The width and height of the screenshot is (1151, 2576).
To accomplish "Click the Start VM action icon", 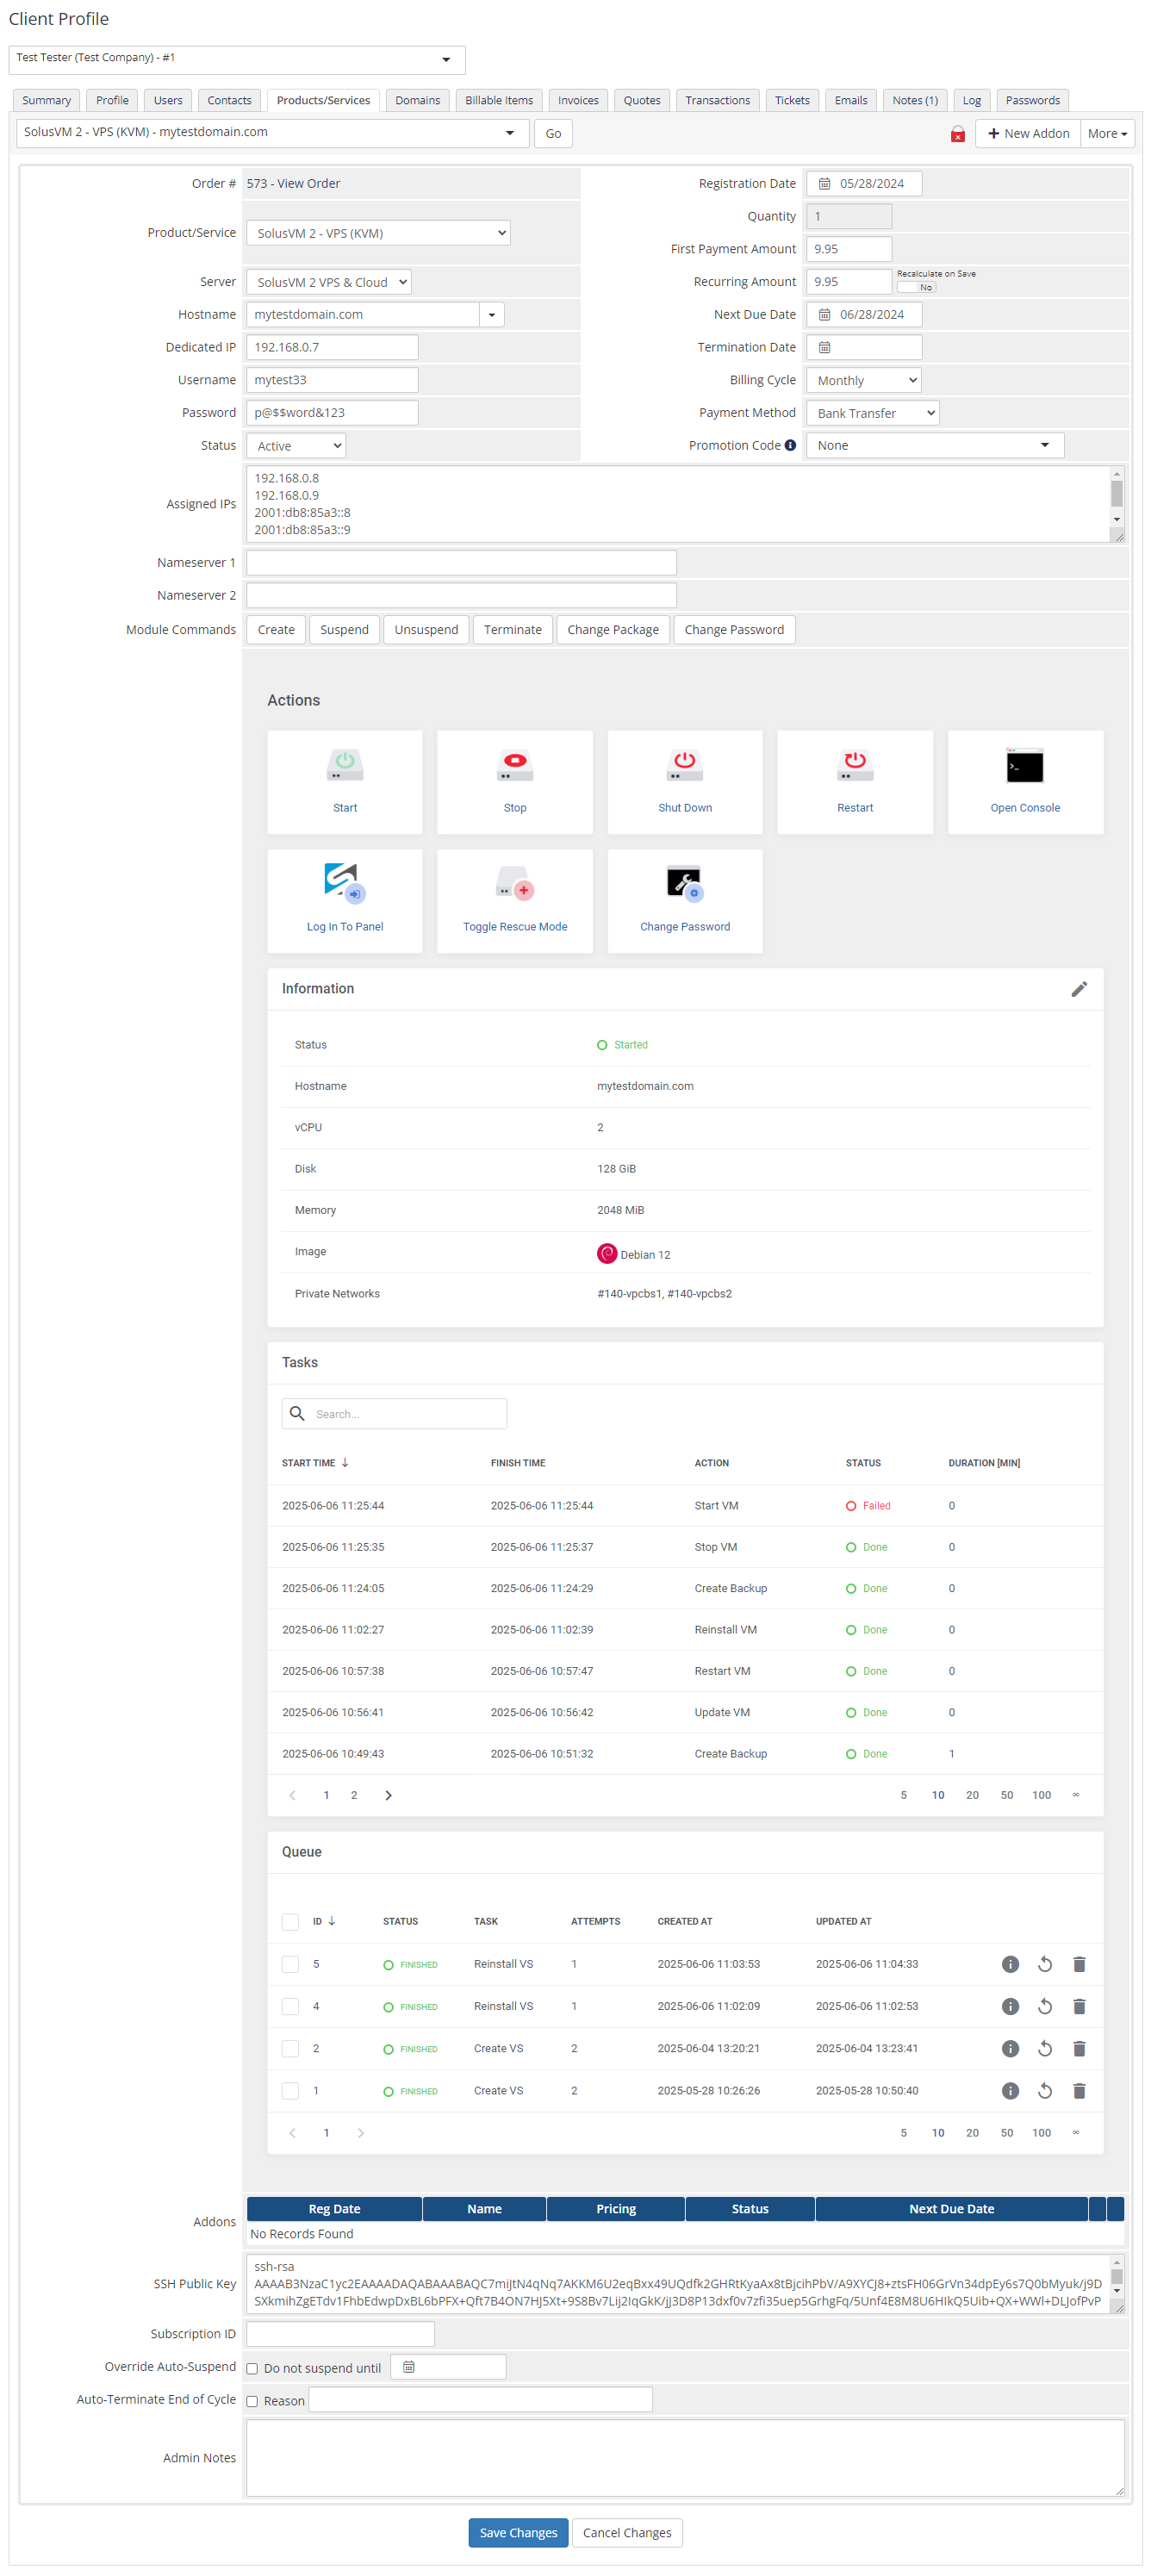I will 344,767.
